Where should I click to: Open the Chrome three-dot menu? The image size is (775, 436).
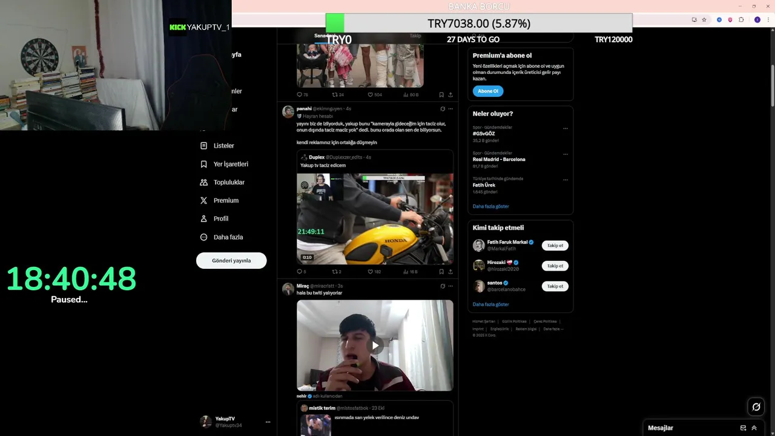pos(768,20)
